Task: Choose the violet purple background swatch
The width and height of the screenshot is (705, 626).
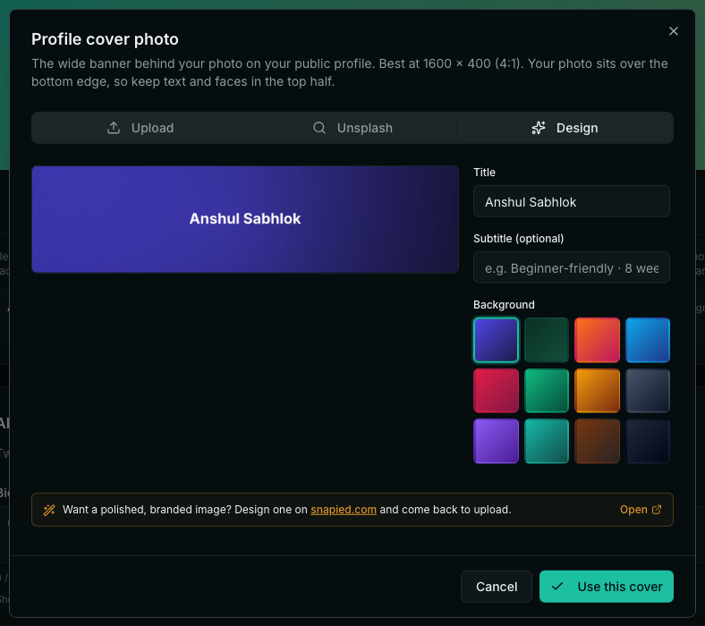Action: tap(496, 441)
